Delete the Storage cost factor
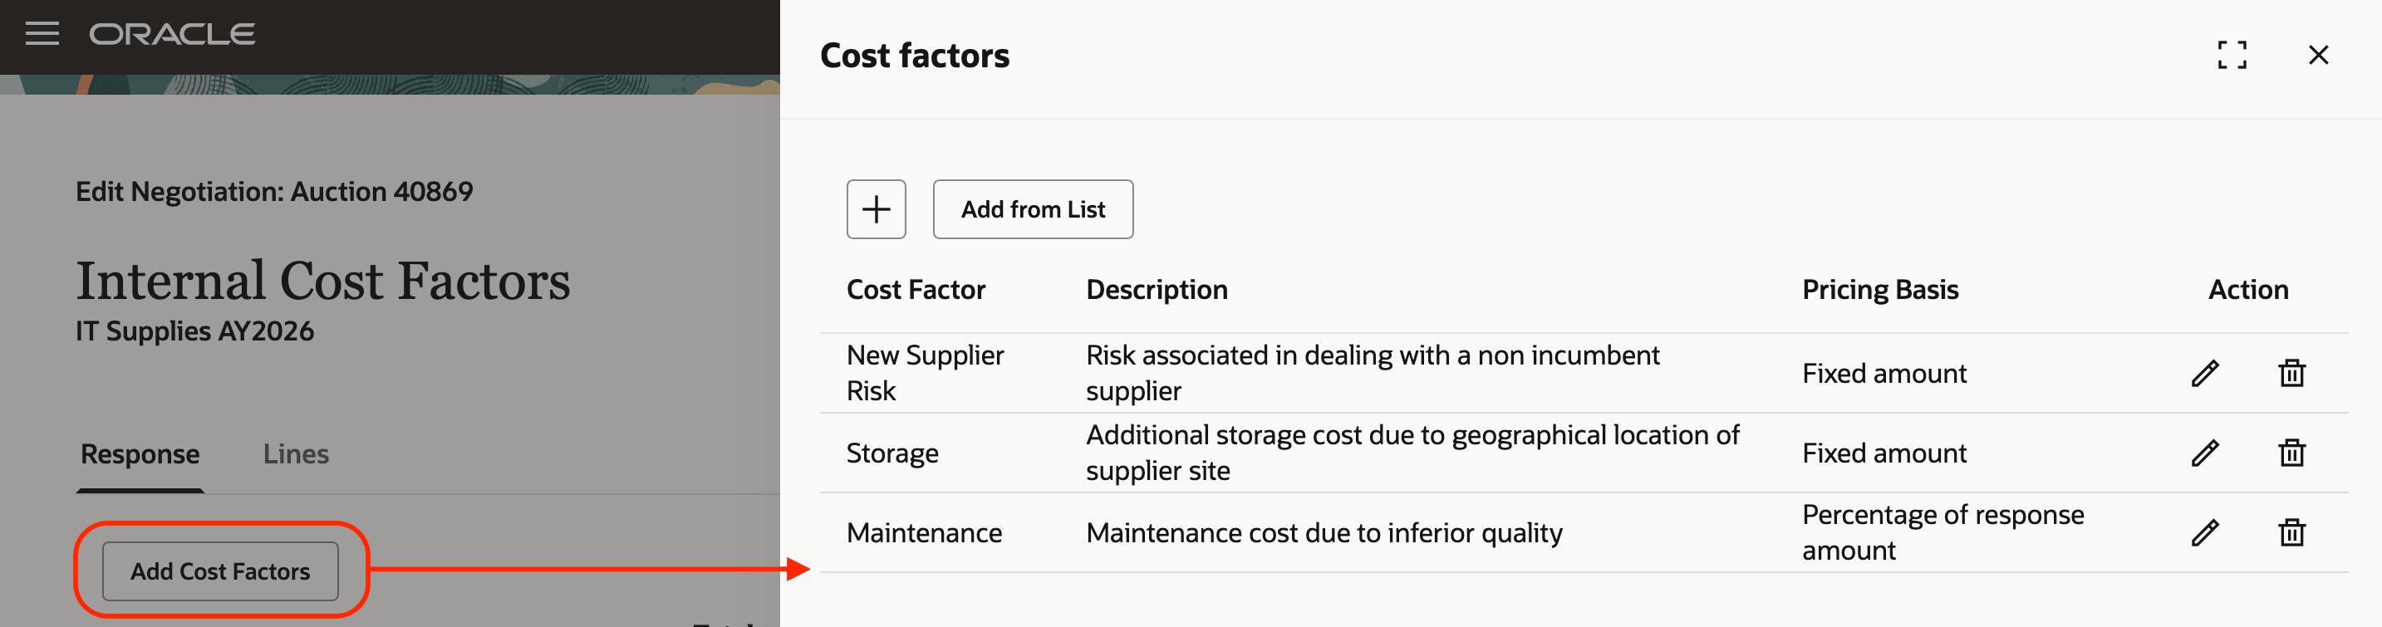2382x627 pixels. pos(2292,453)
